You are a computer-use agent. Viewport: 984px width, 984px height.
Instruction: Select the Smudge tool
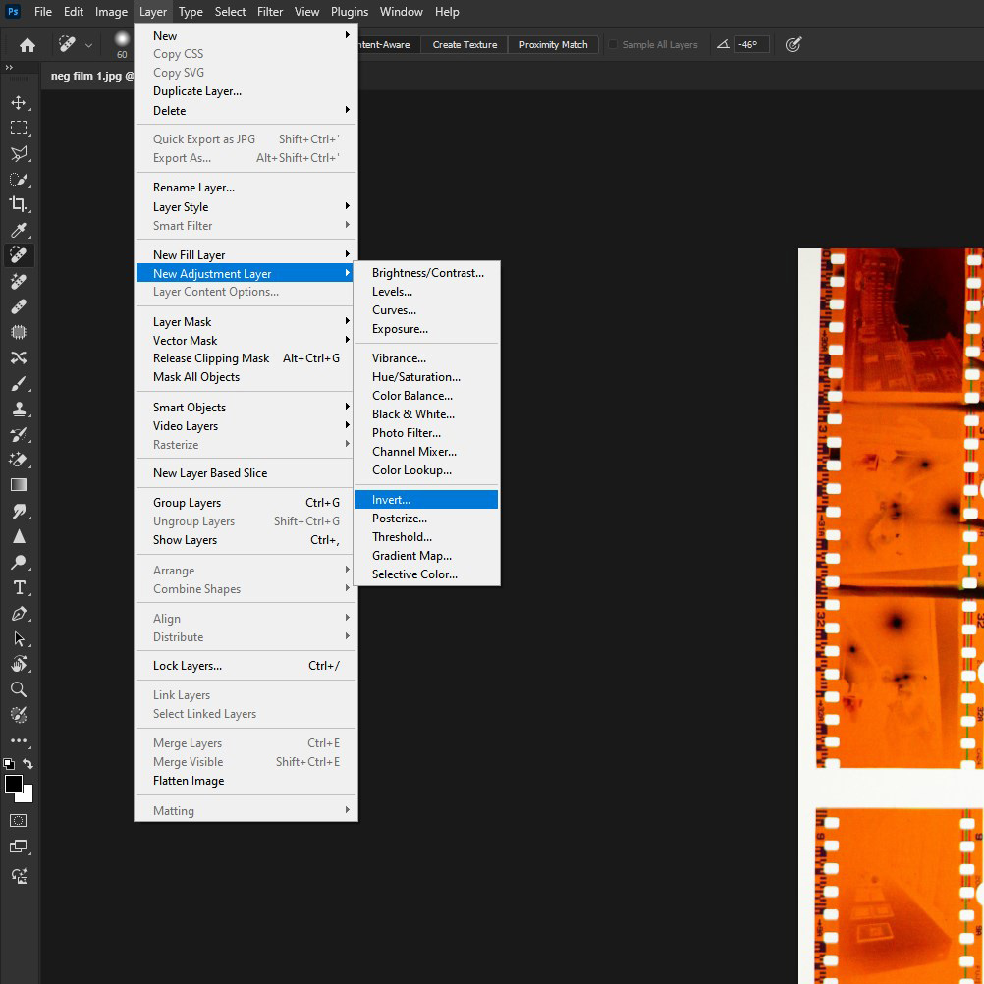pyautogui.click(x=19, y=511)
